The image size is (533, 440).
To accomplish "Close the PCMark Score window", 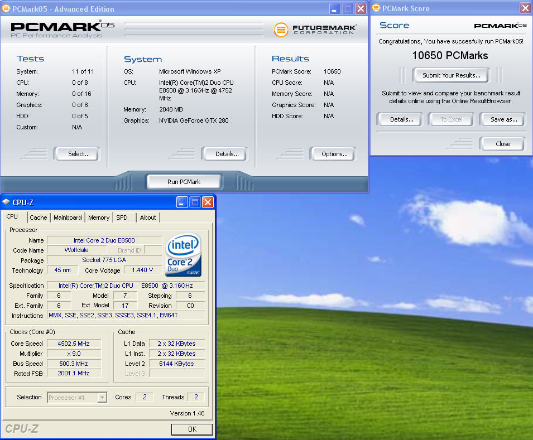I will point(525,8).
